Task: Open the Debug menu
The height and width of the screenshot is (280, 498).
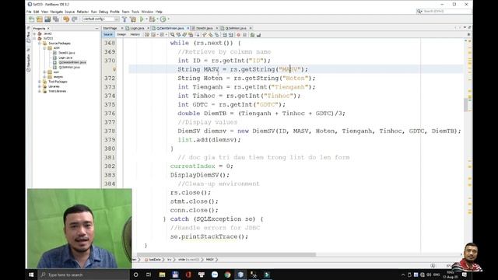Action: coord(103,12)
